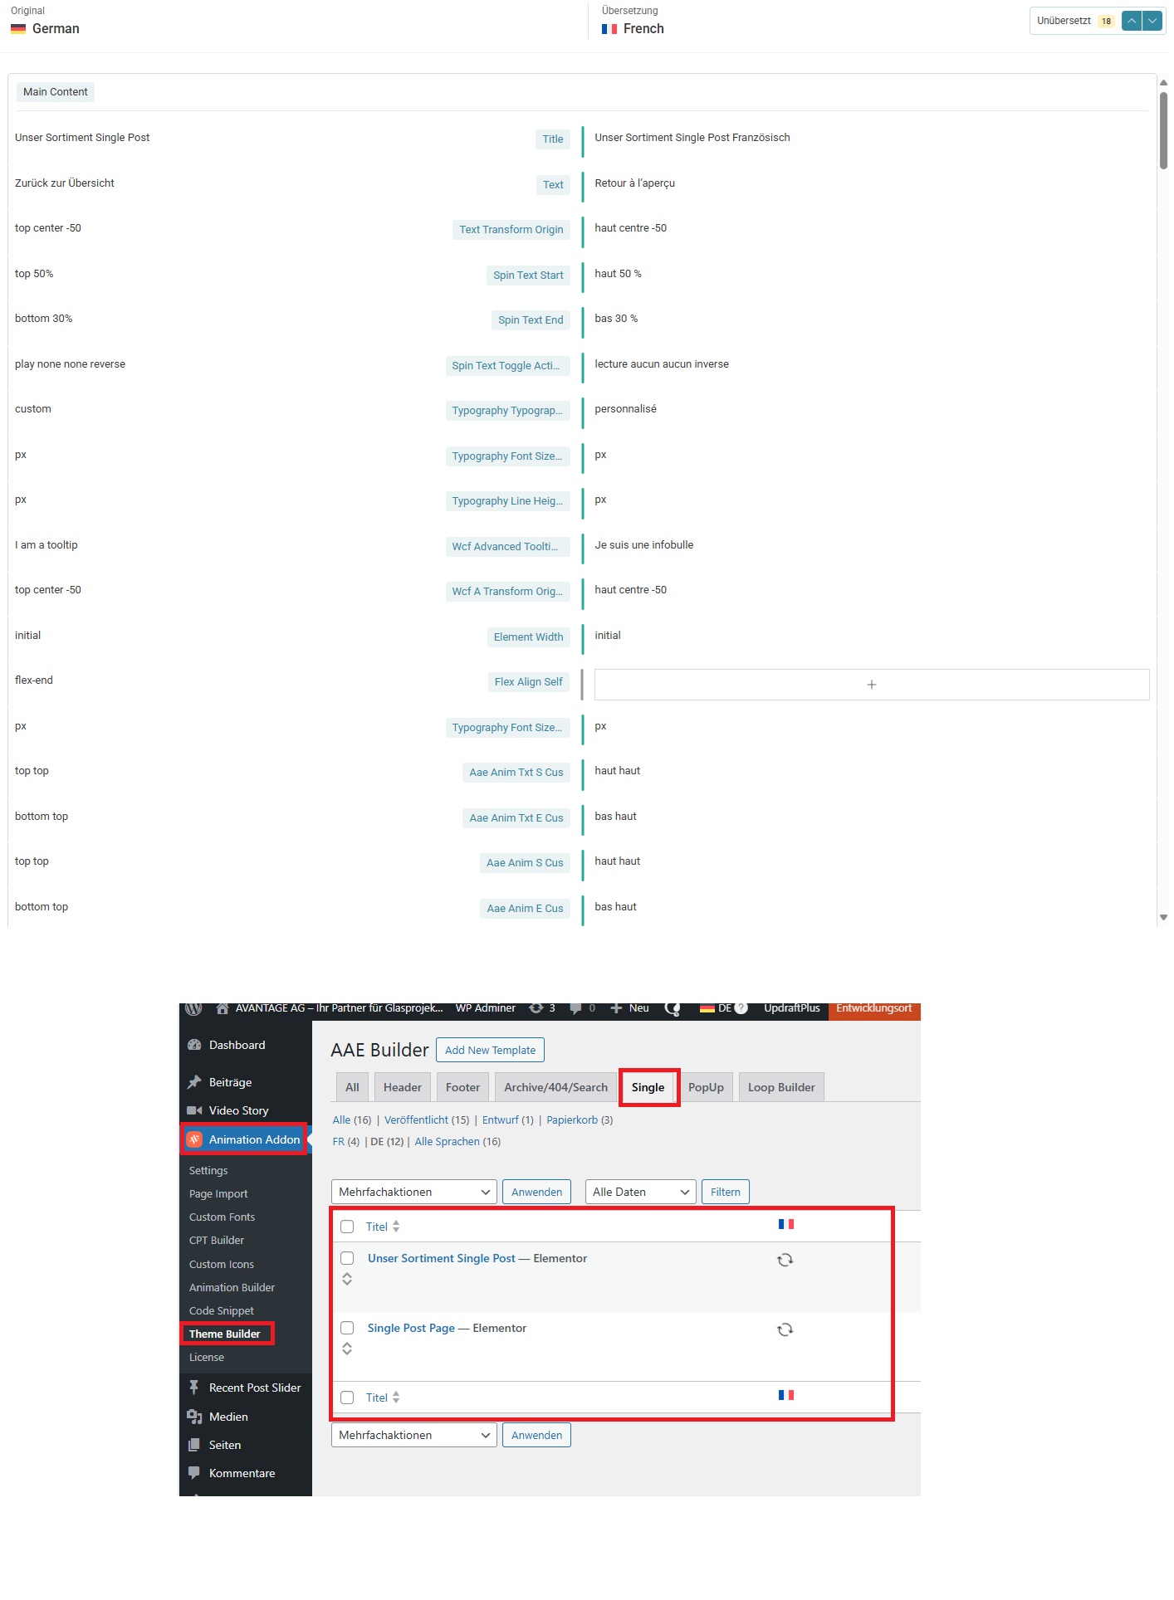Viewport: 1174px width, 1600px height.
Task: Check the Single Post Page row
Action: [x=347, y=1328]
